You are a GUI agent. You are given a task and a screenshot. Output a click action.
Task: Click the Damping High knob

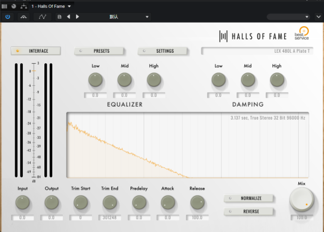click(x=277, y=80)
